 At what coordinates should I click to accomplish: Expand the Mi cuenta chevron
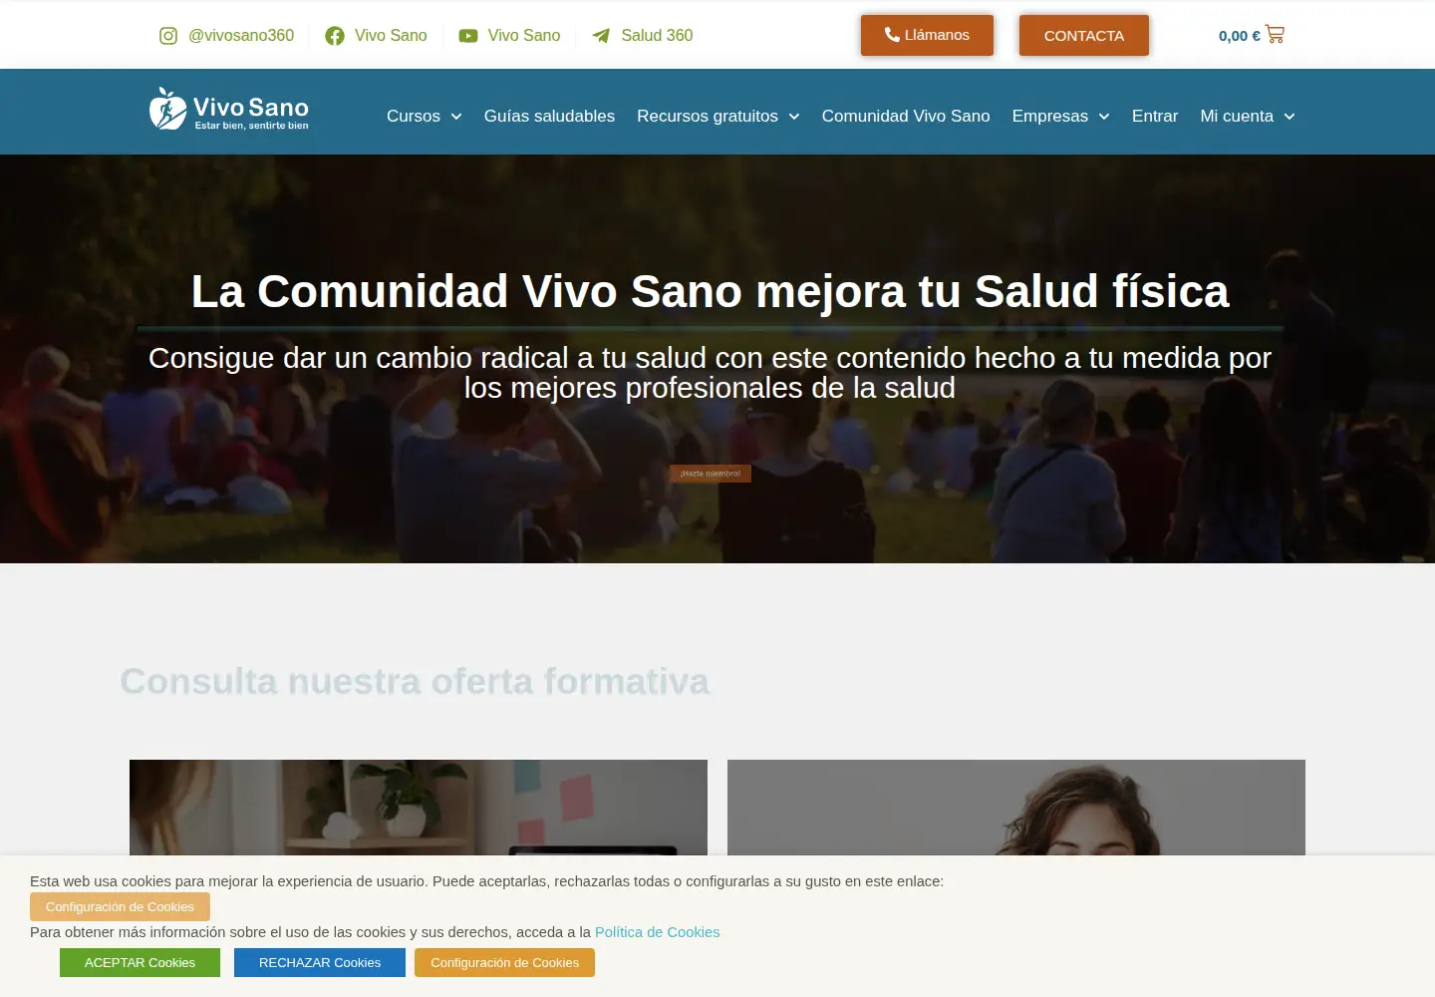click(x=1290, y=117)
